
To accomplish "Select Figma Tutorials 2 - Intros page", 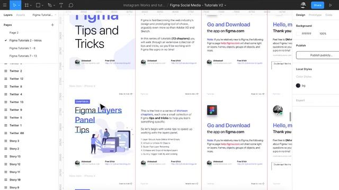I will tap(25, 40).
